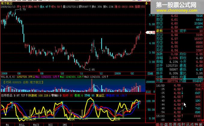Click the 快速线 value 100.226
204x126 pixels.
pyautogui.click(x=43, y=95)
